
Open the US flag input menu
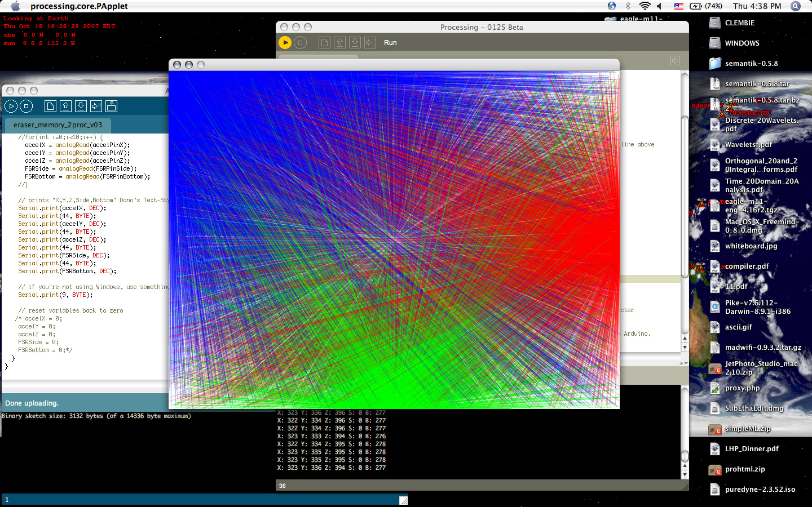(679, 6)
